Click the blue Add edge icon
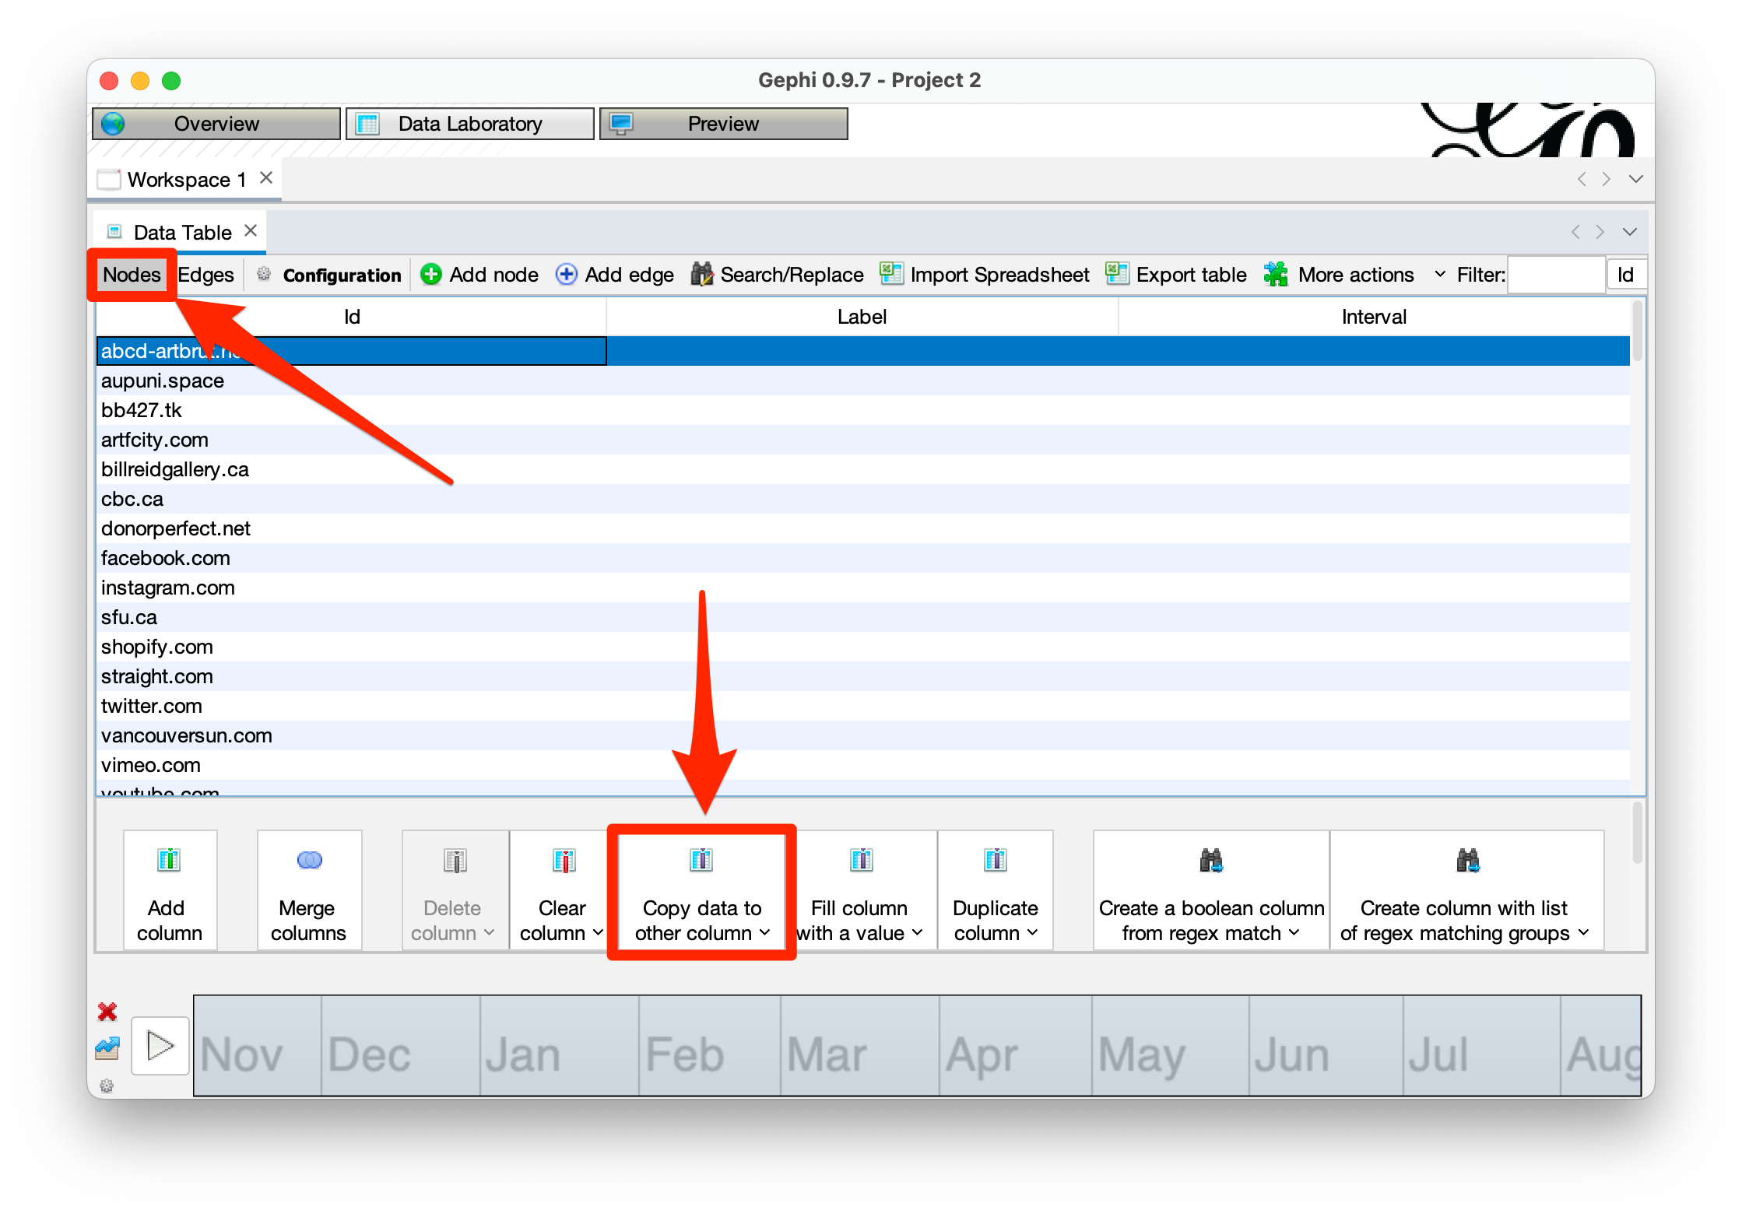Screen dimensions: 1742x1214 567,274
